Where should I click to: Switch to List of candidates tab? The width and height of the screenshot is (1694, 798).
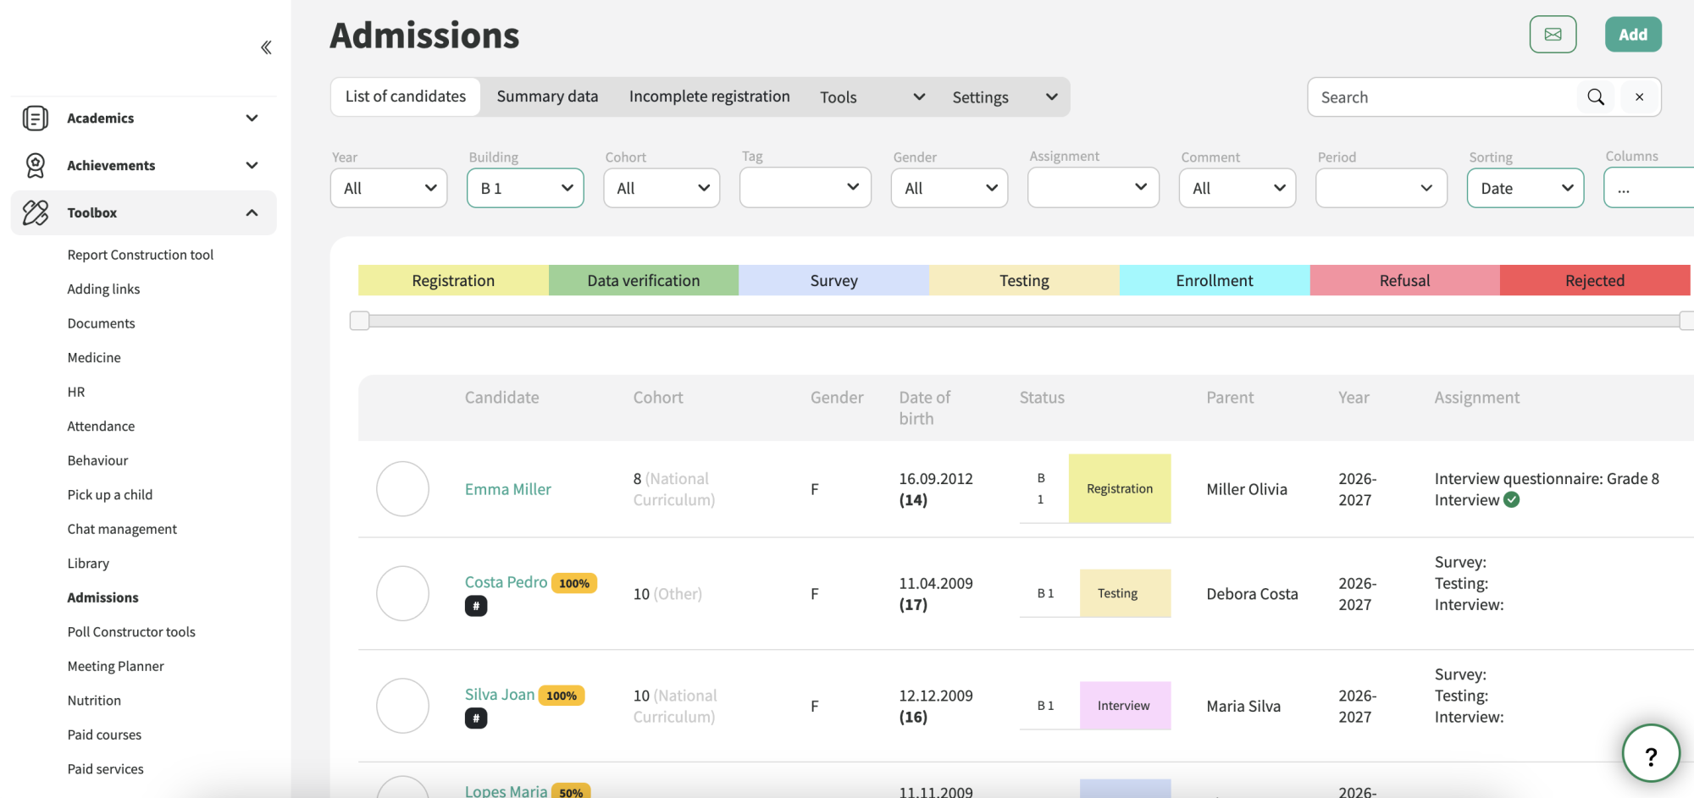coord(406,96)
